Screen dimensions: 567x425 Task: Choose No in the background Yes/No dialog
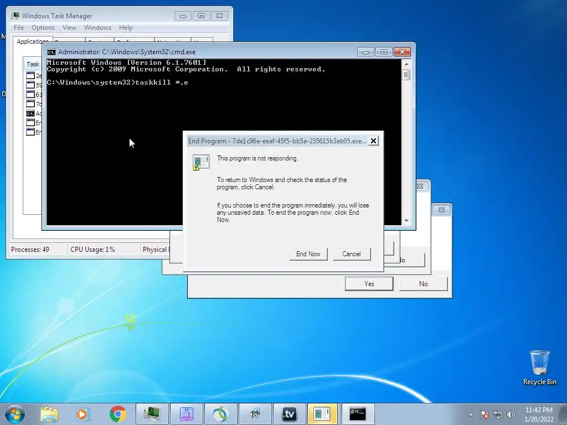[424, 284]
